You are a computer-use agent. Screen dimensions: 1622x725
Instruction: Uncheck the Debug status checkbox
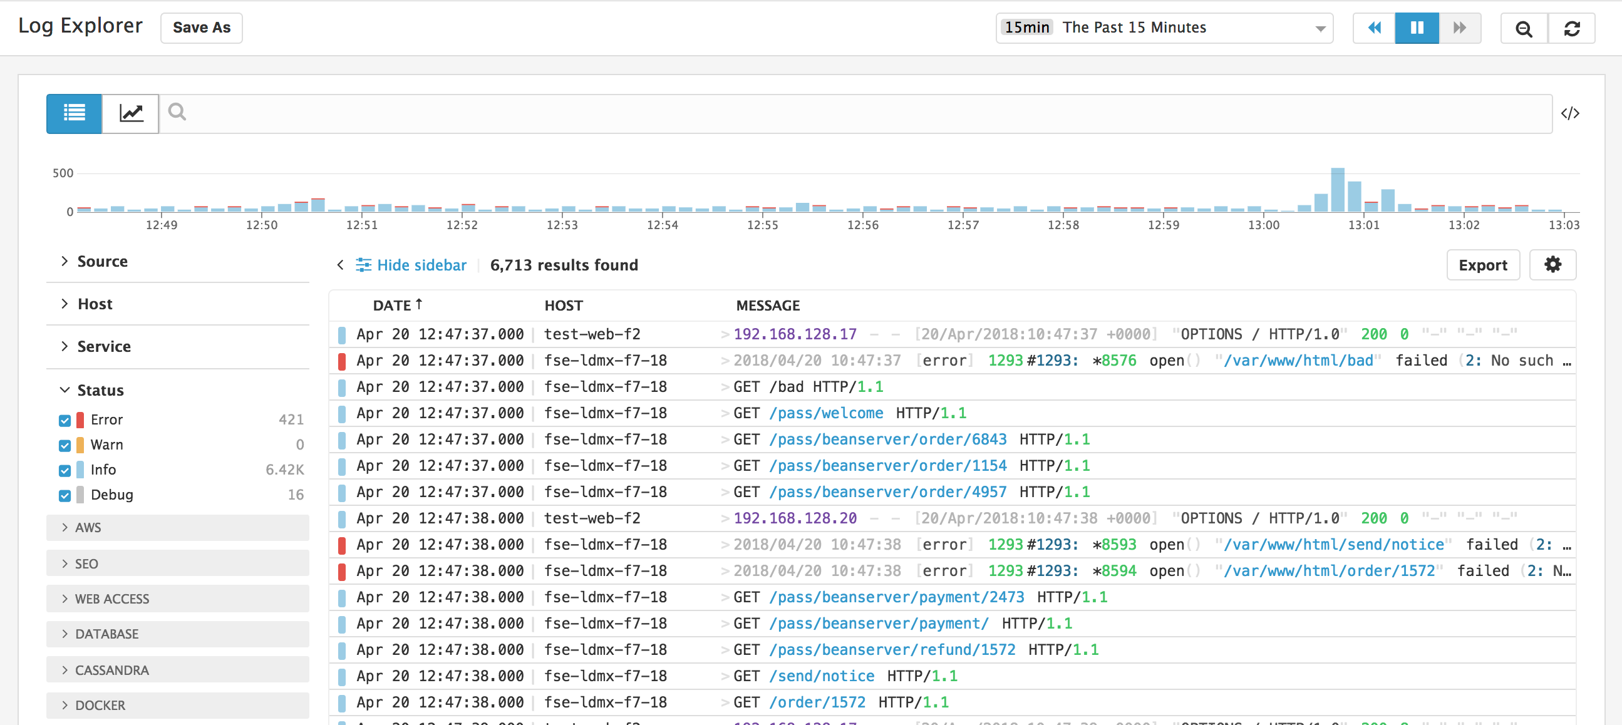pos(65,495)
